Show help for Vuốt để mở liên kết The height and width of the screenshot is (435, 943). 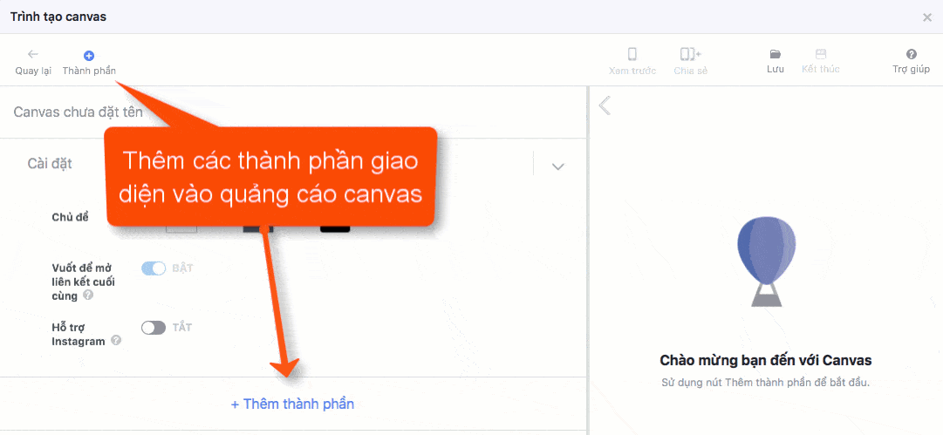(x=88, y=295)
